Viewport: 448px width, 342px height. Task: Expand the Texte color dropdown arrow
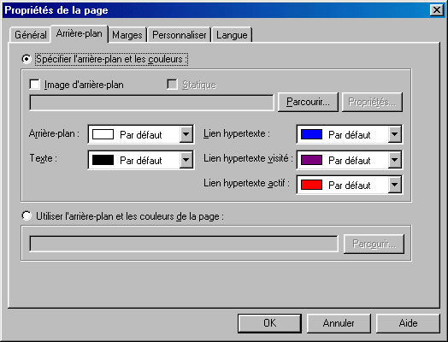pyautogui.click(x=186, y=159)
